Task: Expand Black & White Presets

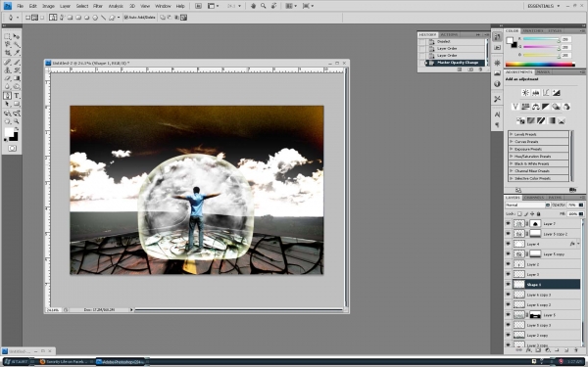Action: [512, 163]
